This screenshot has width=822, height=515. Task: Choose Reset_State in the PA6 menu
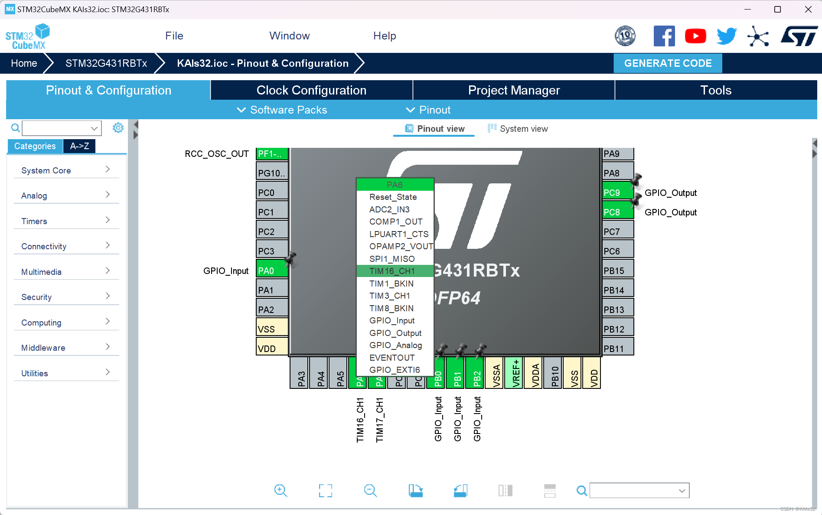395,197
